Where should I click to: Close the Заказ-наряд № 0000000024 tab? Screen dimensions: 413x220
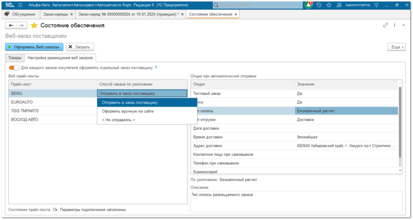click(x=182, y=14)
